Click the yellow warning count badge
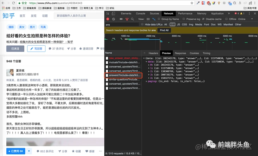Viewport: 258px width, 156px height. pos(242,13)
